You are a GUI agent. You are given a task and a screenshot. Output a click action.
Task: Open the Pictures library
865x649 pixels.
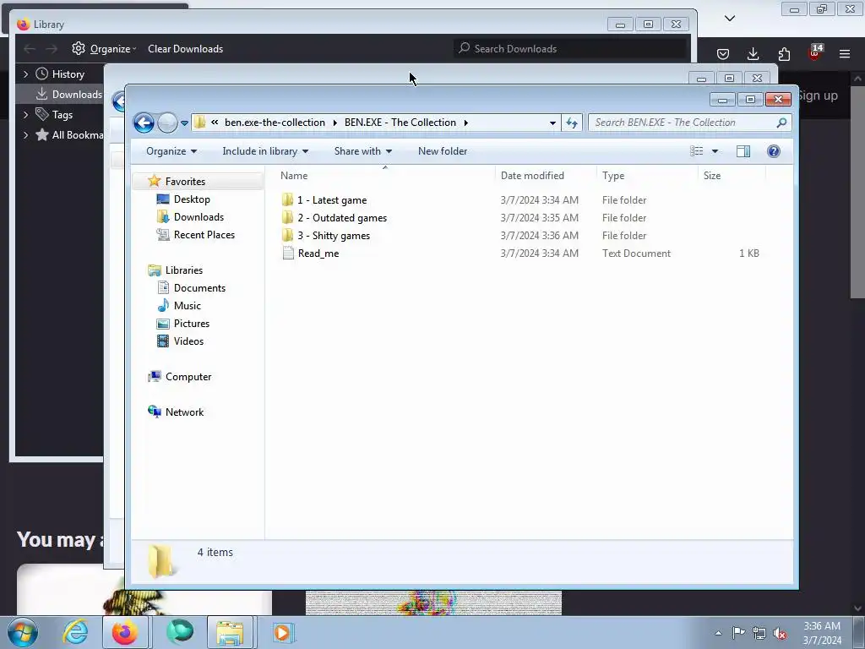(192, 324)
